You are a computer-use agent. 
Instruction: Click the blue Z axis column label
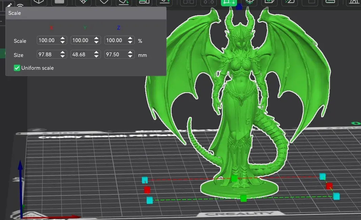pos(119,28)
